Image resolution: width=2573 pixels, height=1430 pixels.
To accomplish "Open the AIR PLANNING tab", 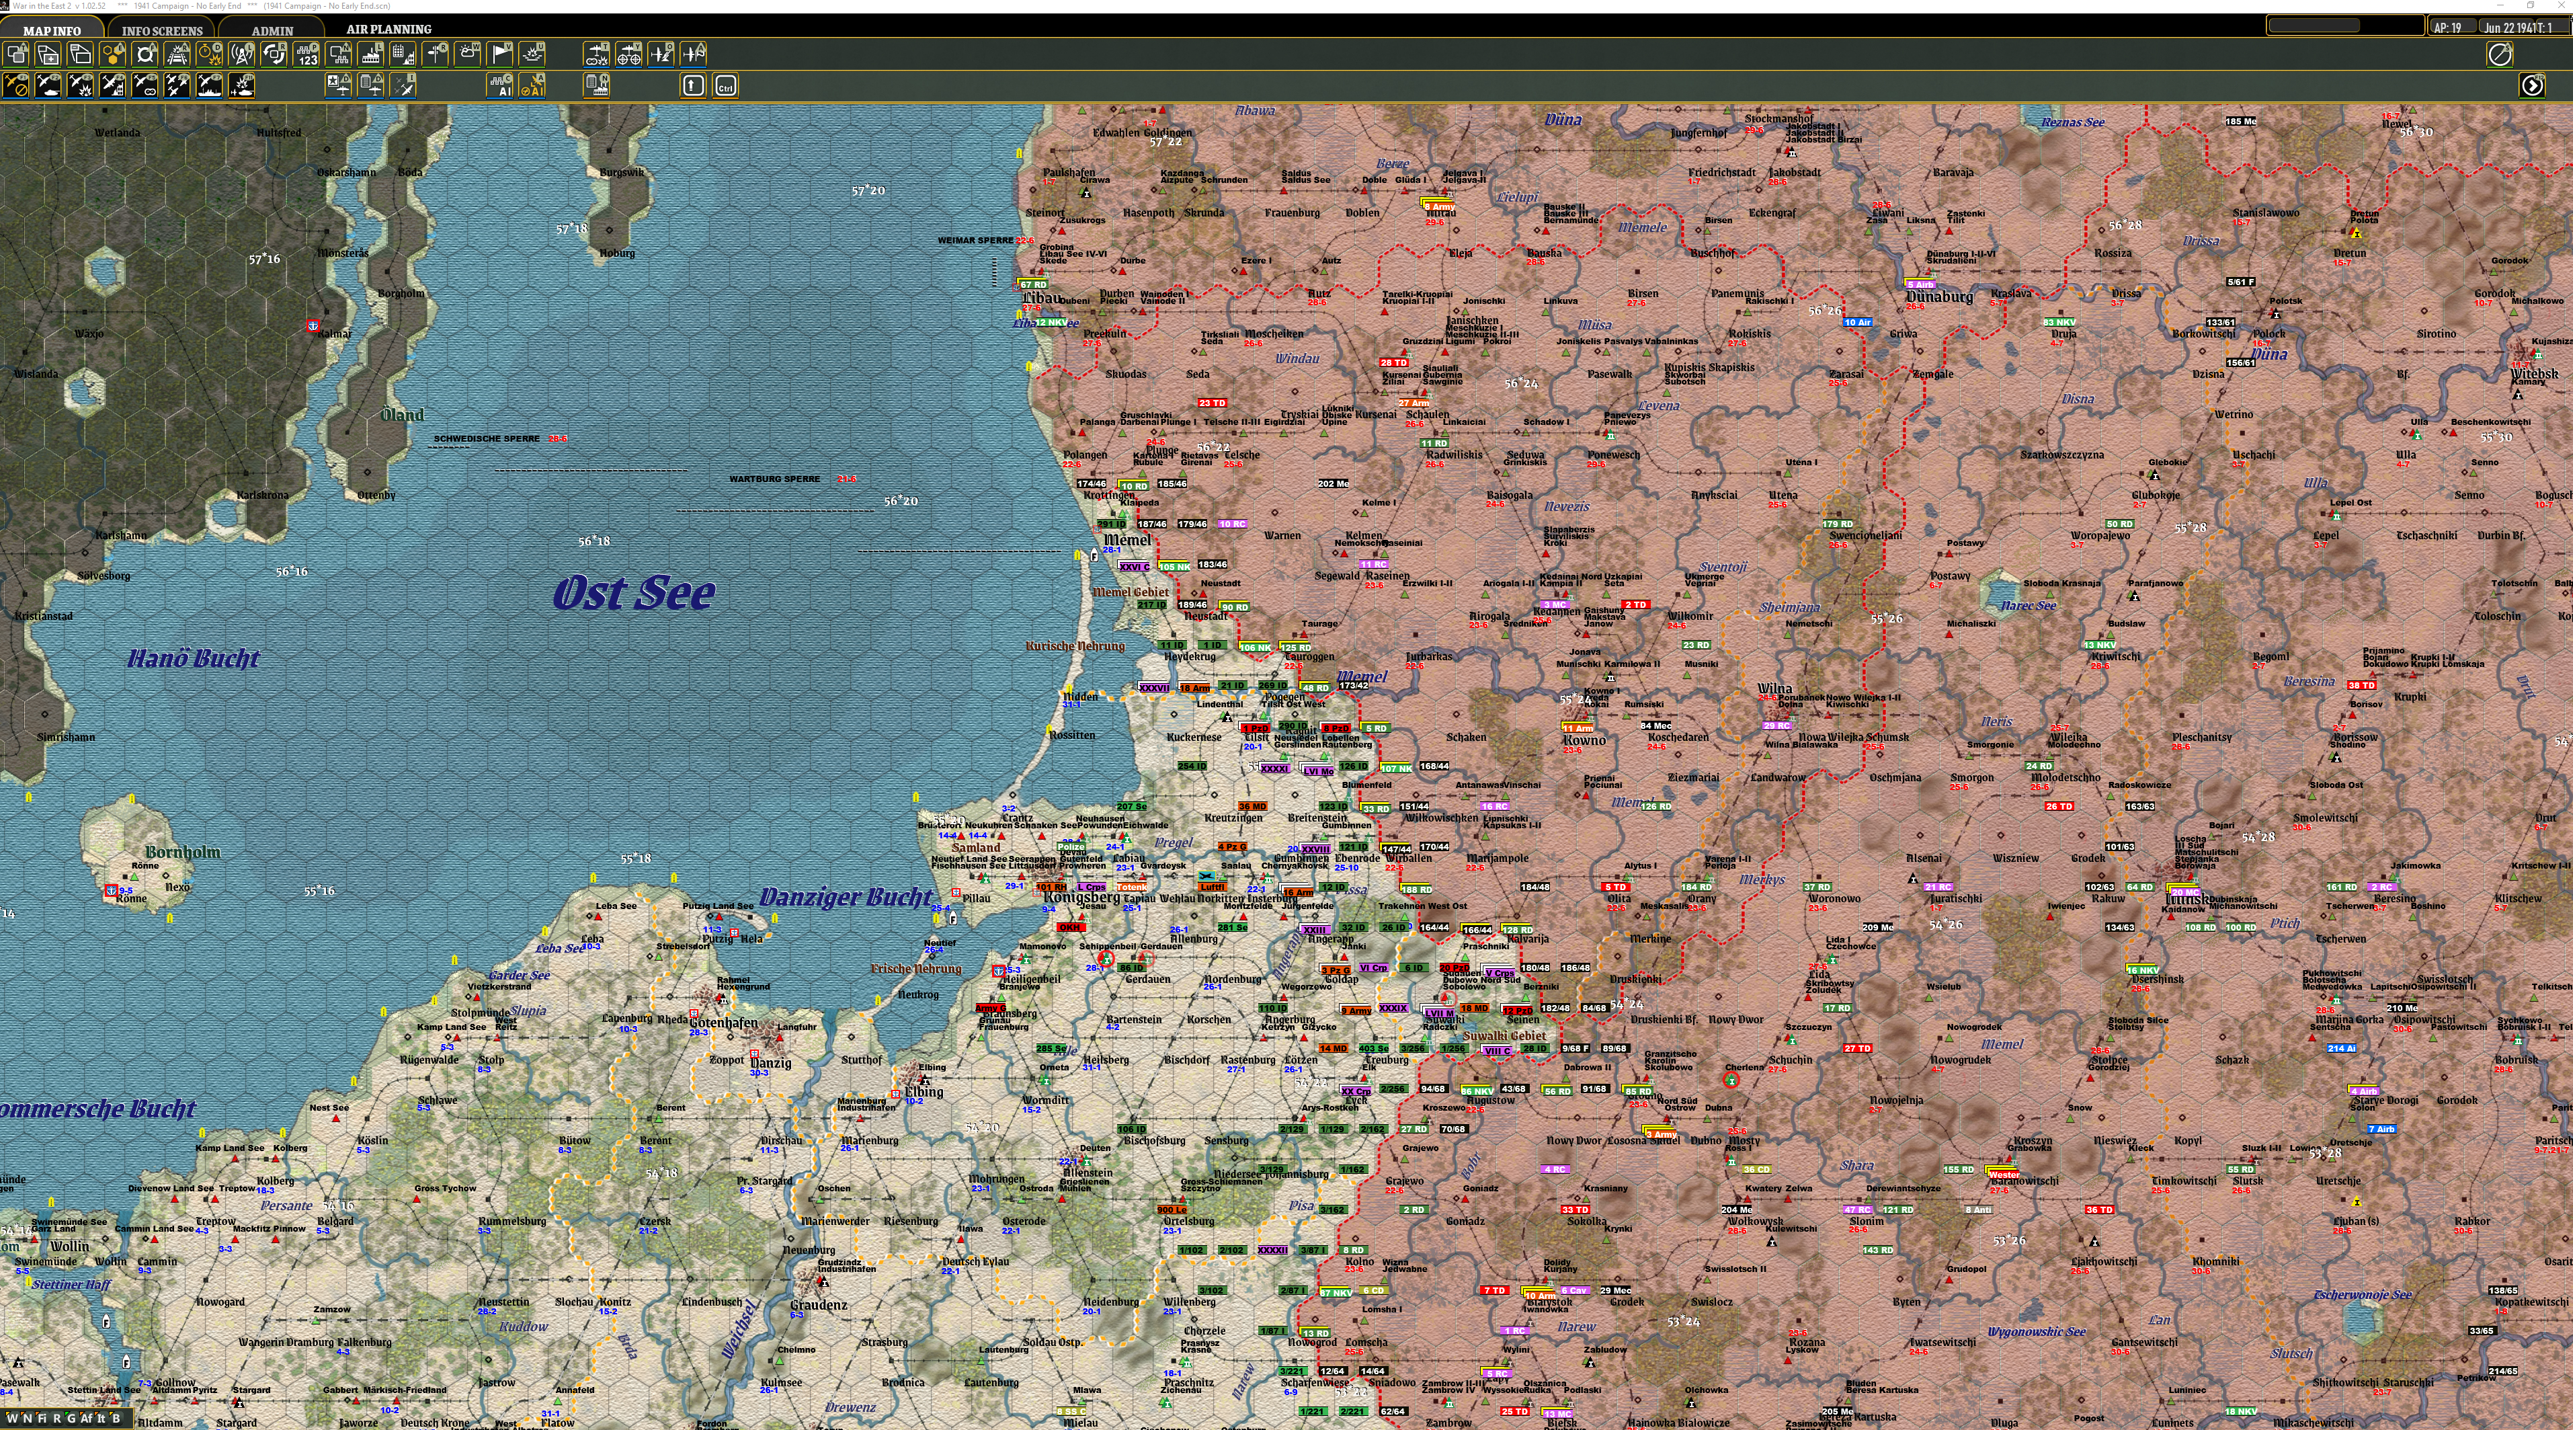I will click(x=389, y=29).
